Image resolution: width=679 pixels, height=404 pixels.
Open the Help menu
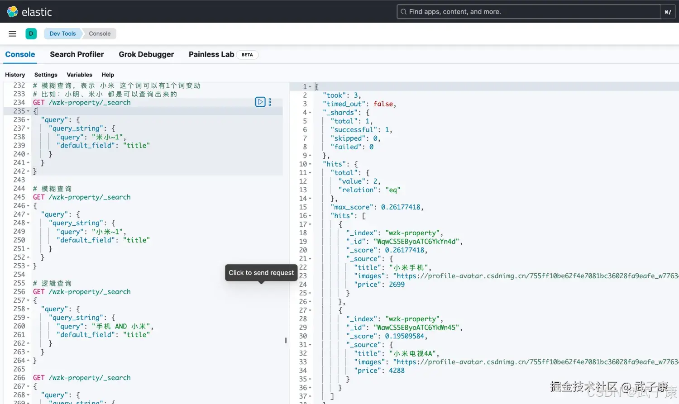click(107, 75)
